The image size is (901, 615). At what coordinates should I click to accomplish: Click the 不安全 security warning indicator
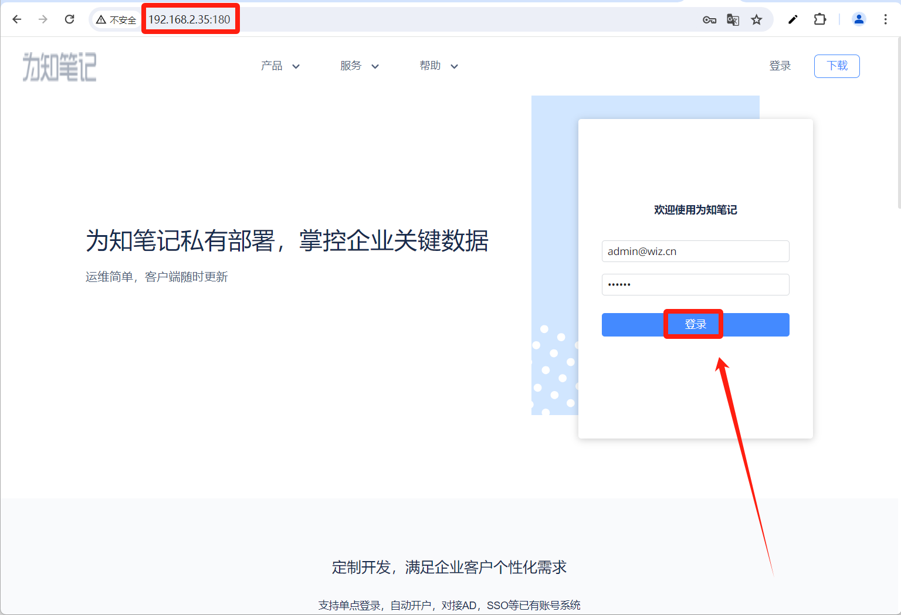pos(116,20)
